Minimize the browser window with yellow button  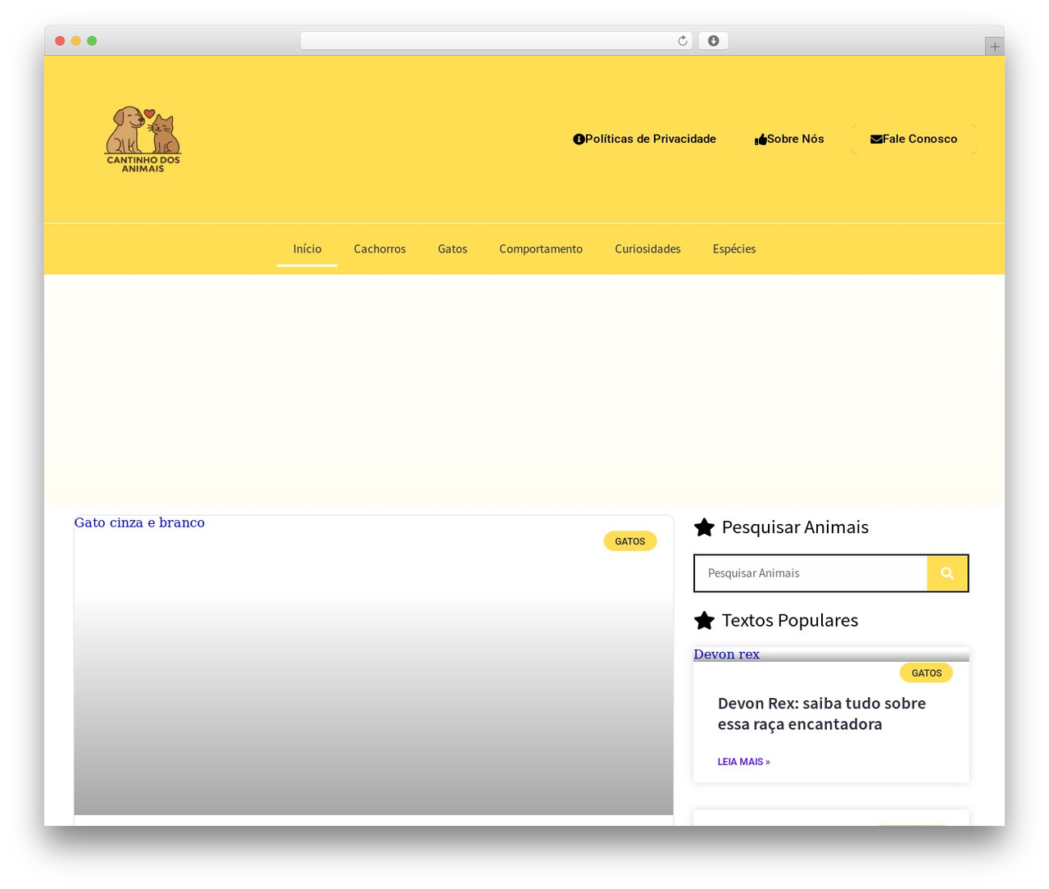tap(76, 41)
